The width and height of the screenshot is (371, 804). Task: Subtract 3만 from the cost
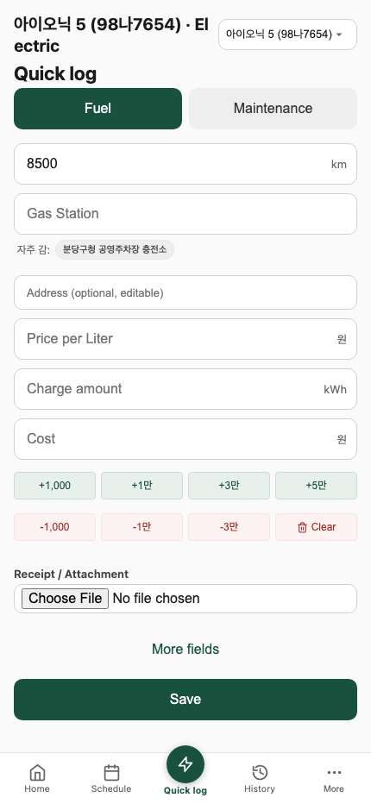point(229,527)
